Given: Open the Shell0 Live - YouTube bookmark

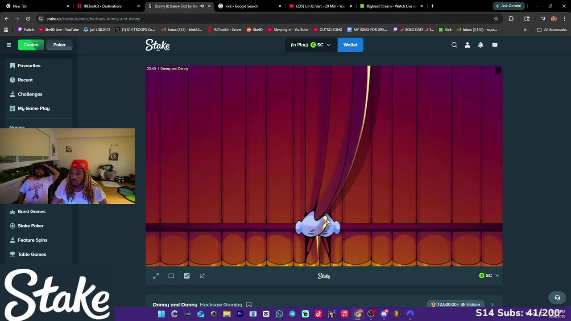Looking at the screenshot, I should 59,30.
